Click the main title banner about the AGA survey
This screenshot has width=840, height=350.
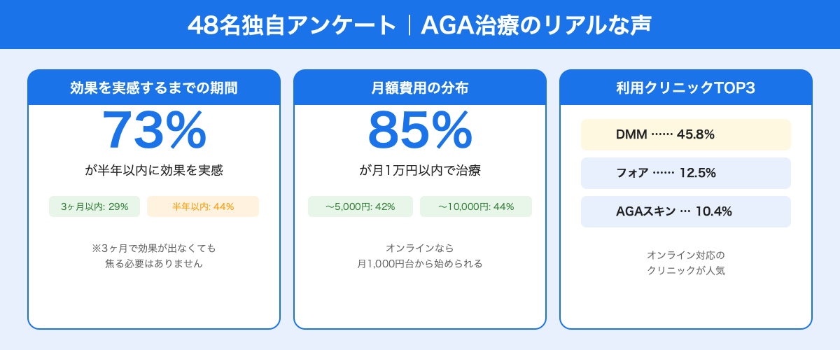tap(420, 24)
